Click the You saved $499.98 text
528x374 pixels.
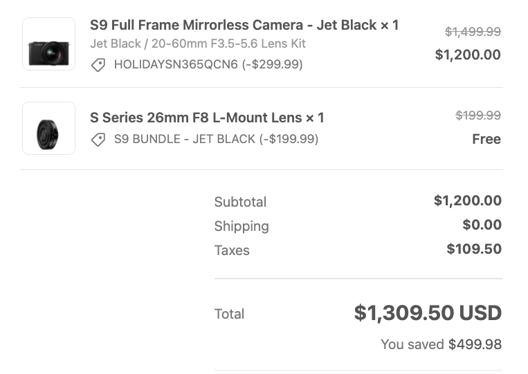[441, 344]
